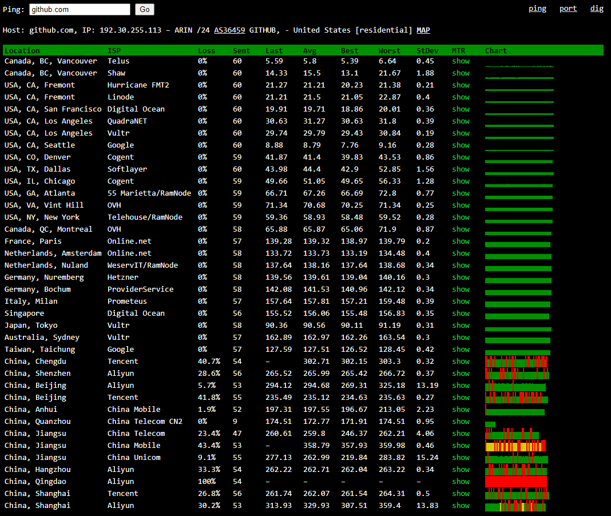
Task: Show MTR for the Netherlands, Amsterdam row
Action: point(461,253)
